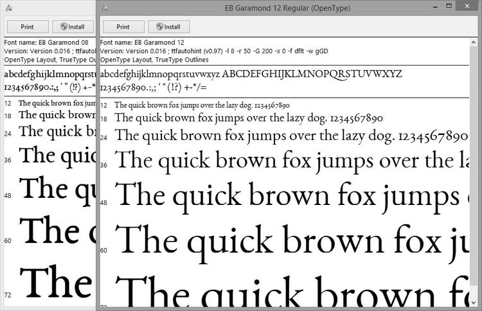Click font icon in EB Garamond 08 title bar
The image size is (482, 311).
[9, 8]
